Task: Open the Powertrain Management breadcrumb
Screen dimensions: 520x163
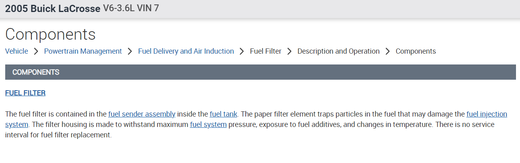Action: pos(83,51)
